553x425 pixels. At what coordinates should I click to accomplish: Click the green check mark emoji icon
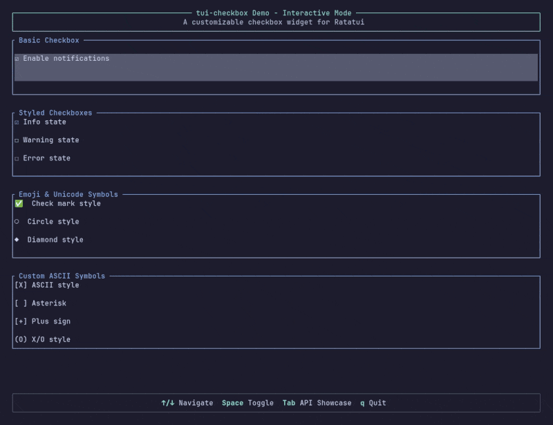point(19,204)
